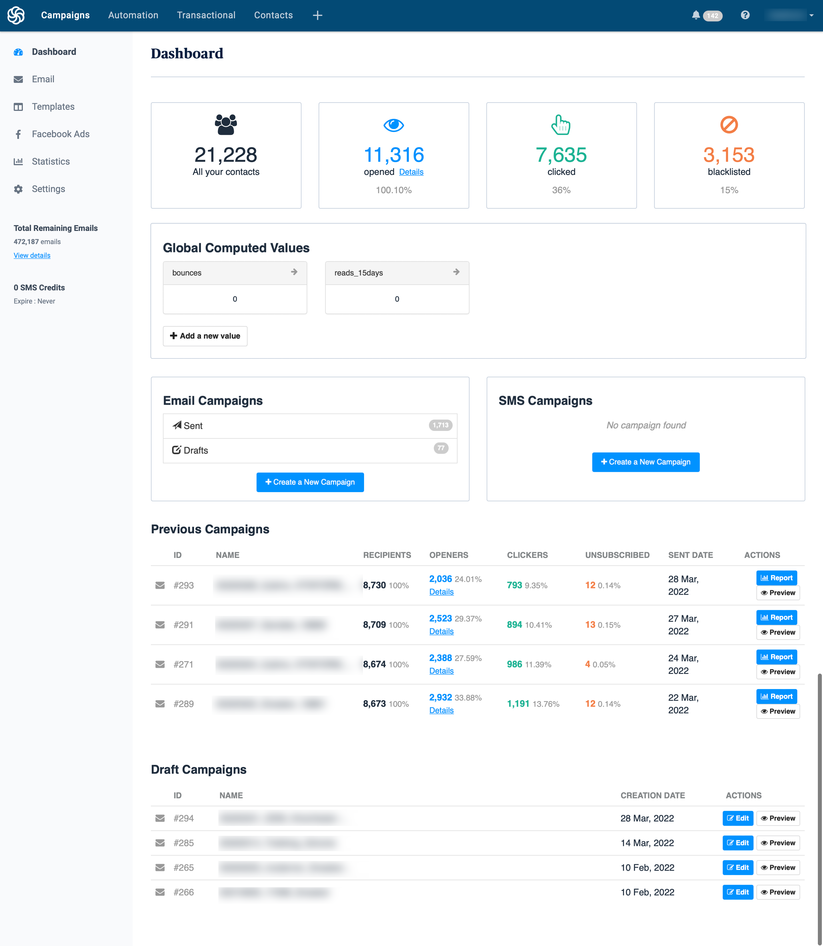Open the Dashboard sidebar item via its speedometer icon

coord(18,52)
